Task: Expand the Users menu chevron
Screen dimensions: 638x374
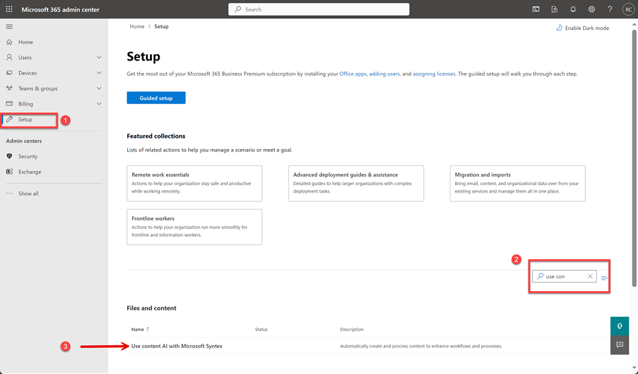Action: (99, 57)
